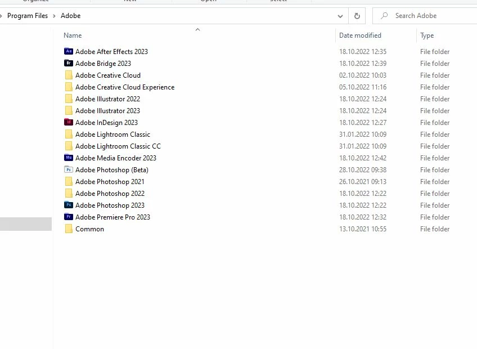Screen dimensions: 477x349
Task: Click the date 18.10.2022 12:32
Action: click(363, 217)
